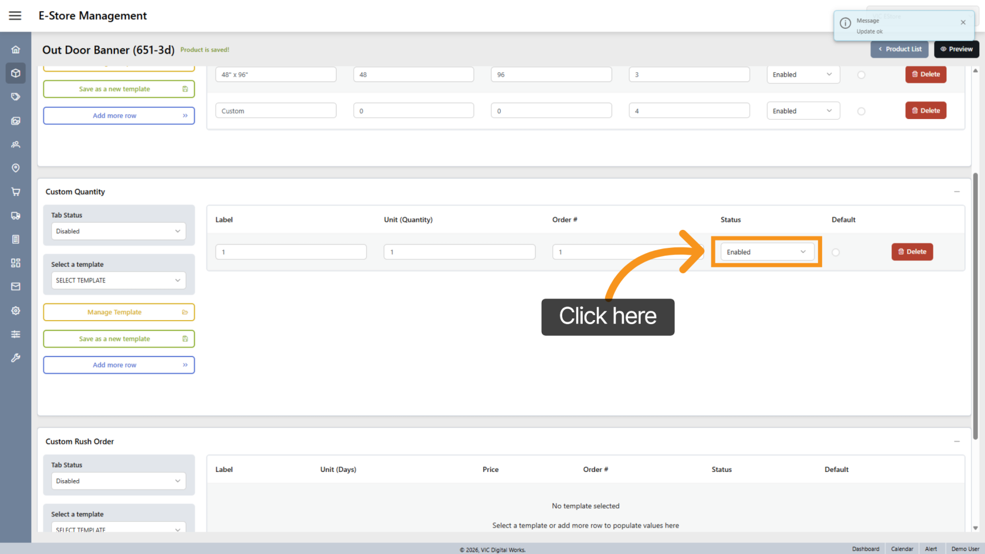Open Status dropdown in Custom Quantity row
The width and height of the screenshot is (985, 554).
click(766, 252)
